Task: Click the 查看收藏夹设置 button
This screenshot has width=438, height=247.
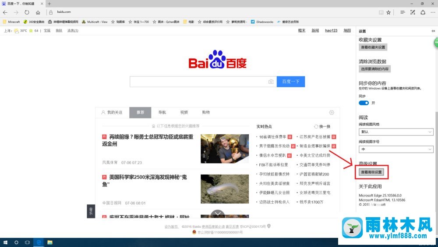Action: tap(373, 47)
